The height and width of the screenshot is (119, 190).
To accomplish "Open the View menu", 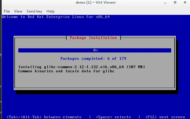I will pos(18,11).
